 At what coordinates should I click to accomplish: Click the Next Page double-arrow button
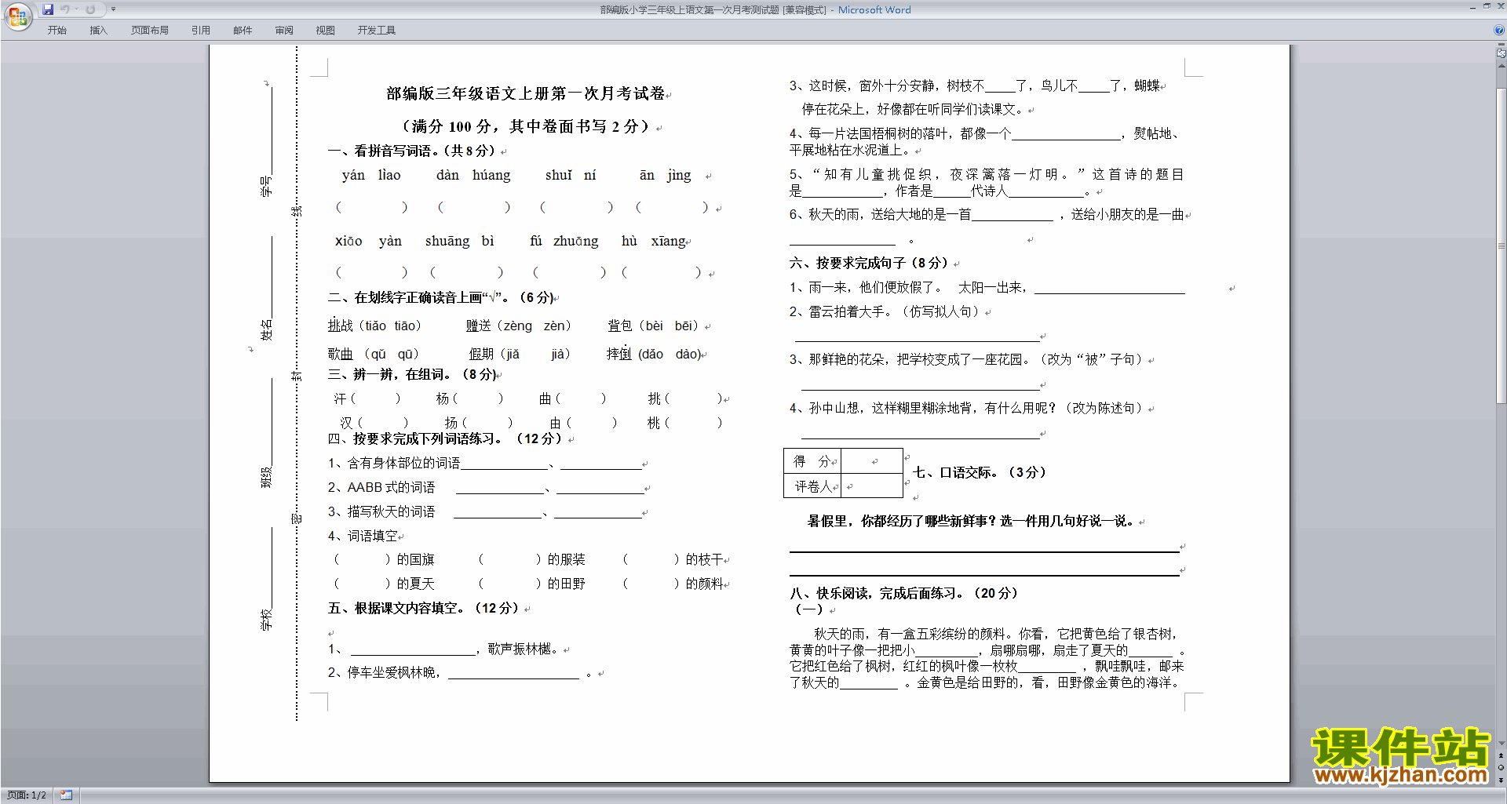(1501, 779)
